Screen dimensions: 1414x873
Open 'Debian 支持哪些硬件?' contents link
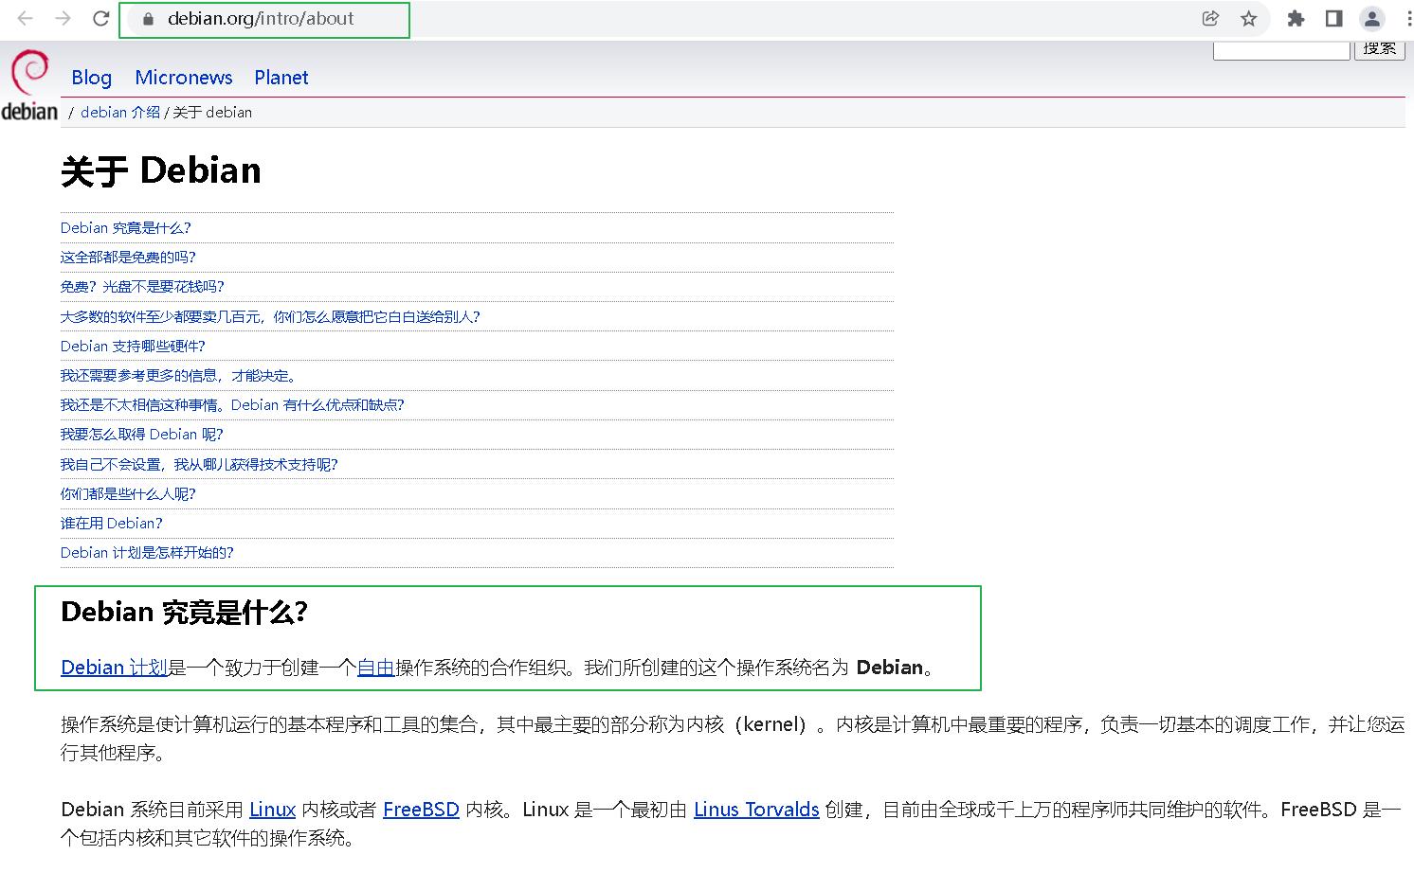pos(133,347)
